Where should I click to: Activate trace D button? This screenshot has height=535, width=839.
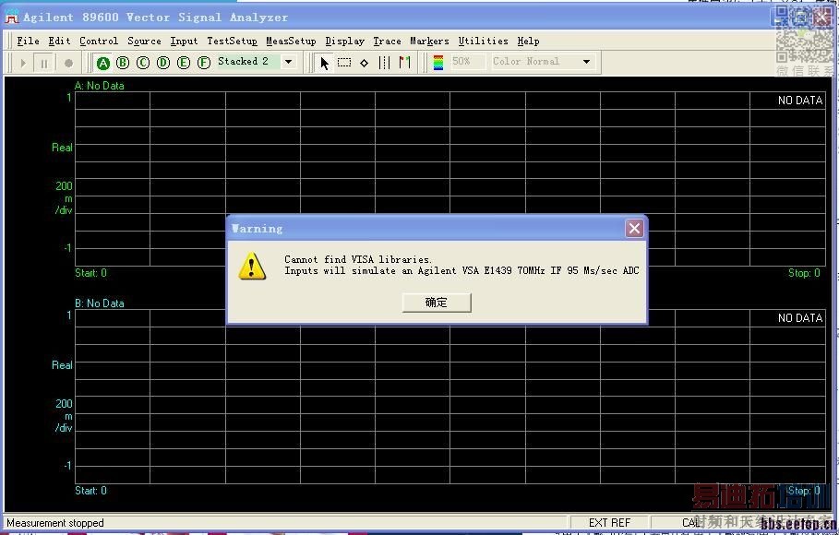point(163,63)
